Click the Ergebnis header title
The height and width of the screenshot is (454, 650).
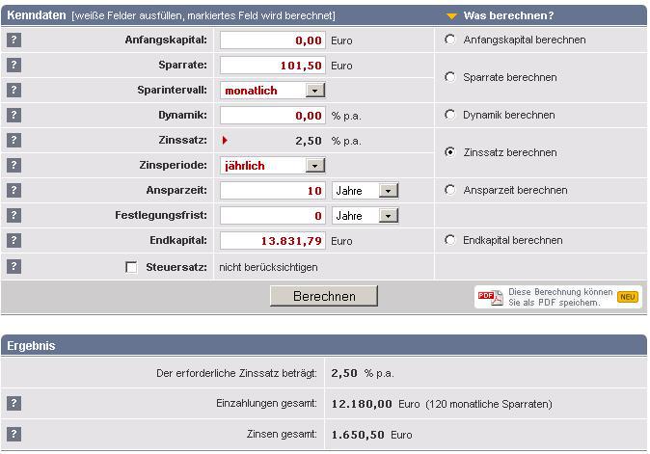pos(31,345)
